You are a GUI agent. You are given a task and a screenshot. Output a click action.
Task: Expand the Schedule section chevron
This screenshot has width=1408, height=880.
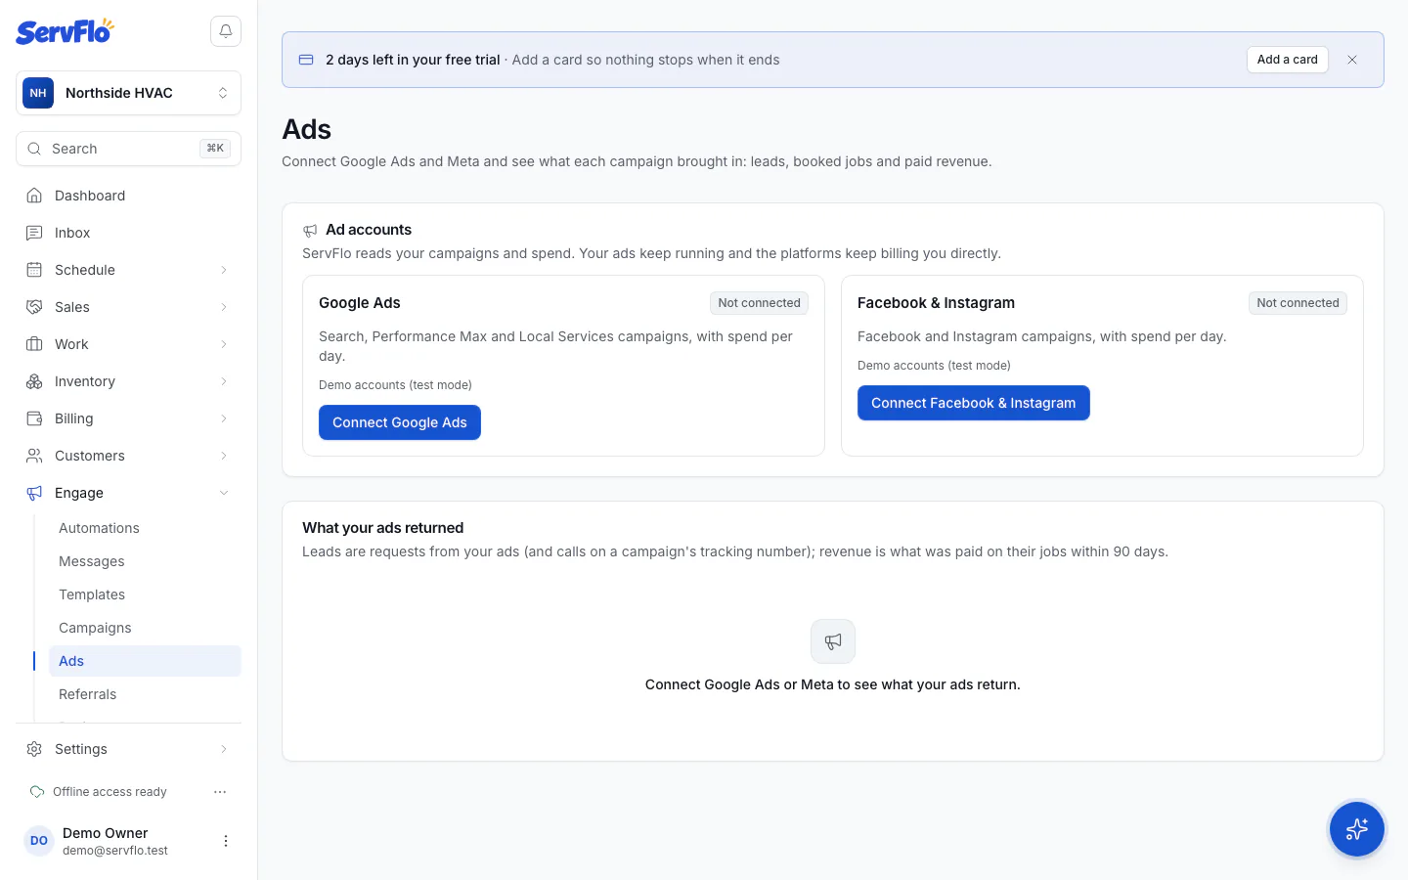click(x=224, y=270)
